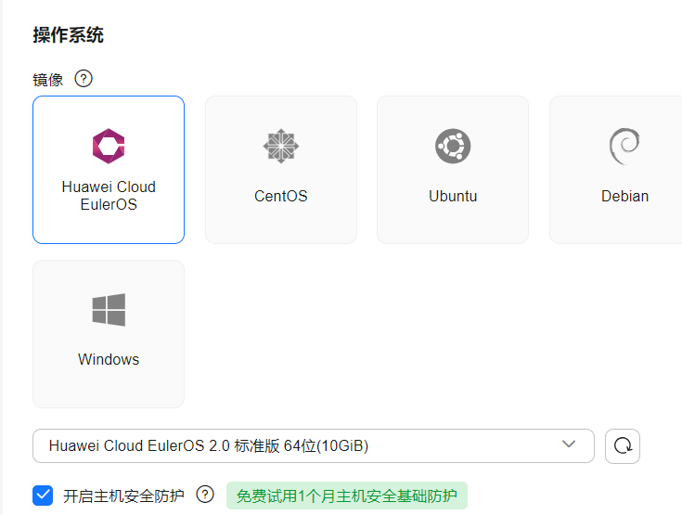This screenshot has width=682, height=515.
Task: Open help tooltip next to 镜像 label
Action: click(x=84, y=79)
